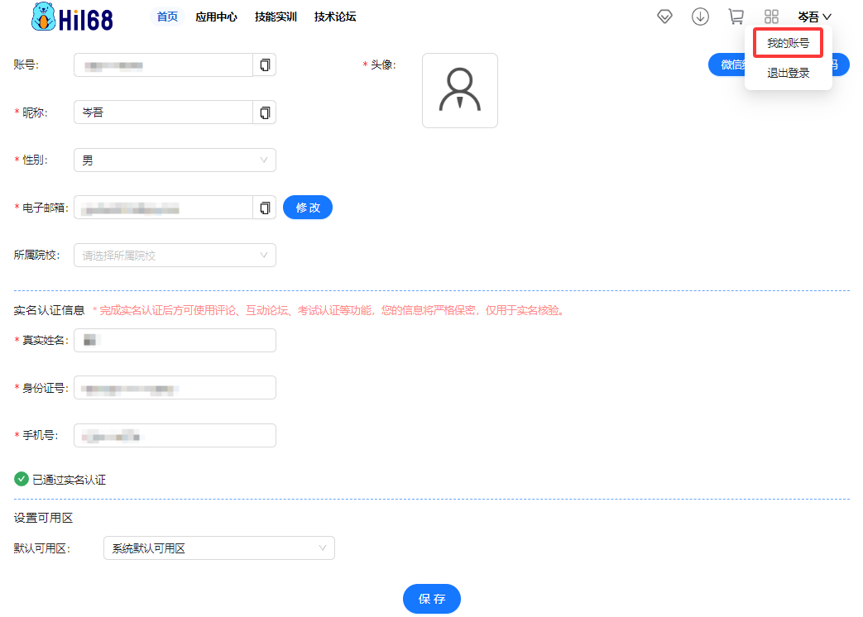Switch to the 应用中心 tab

click(x=217, y=17)
